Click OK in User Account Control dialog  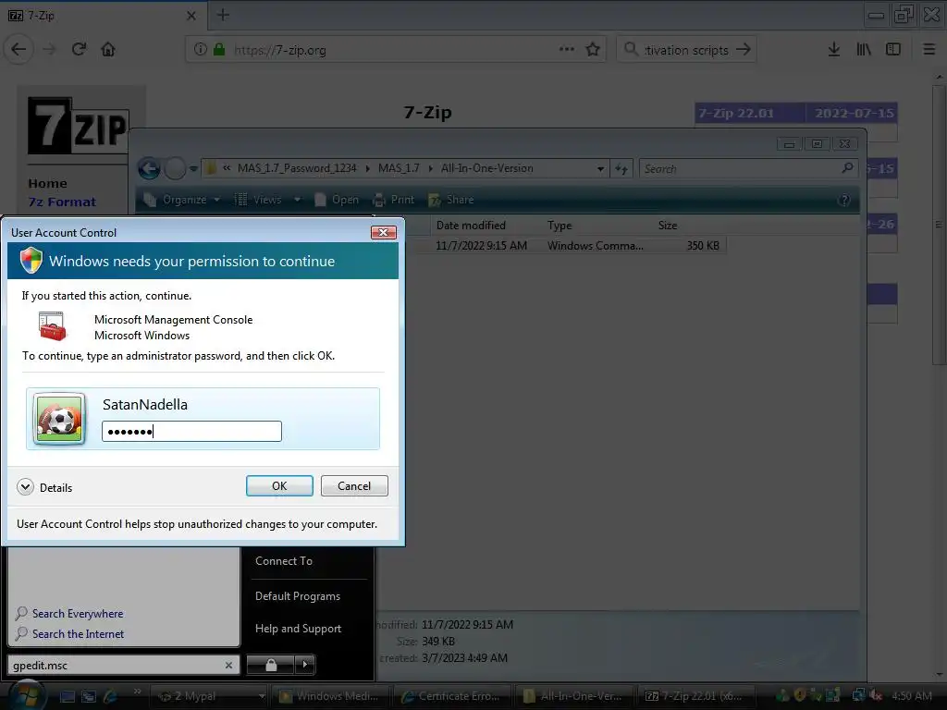[x=279, y=486]
